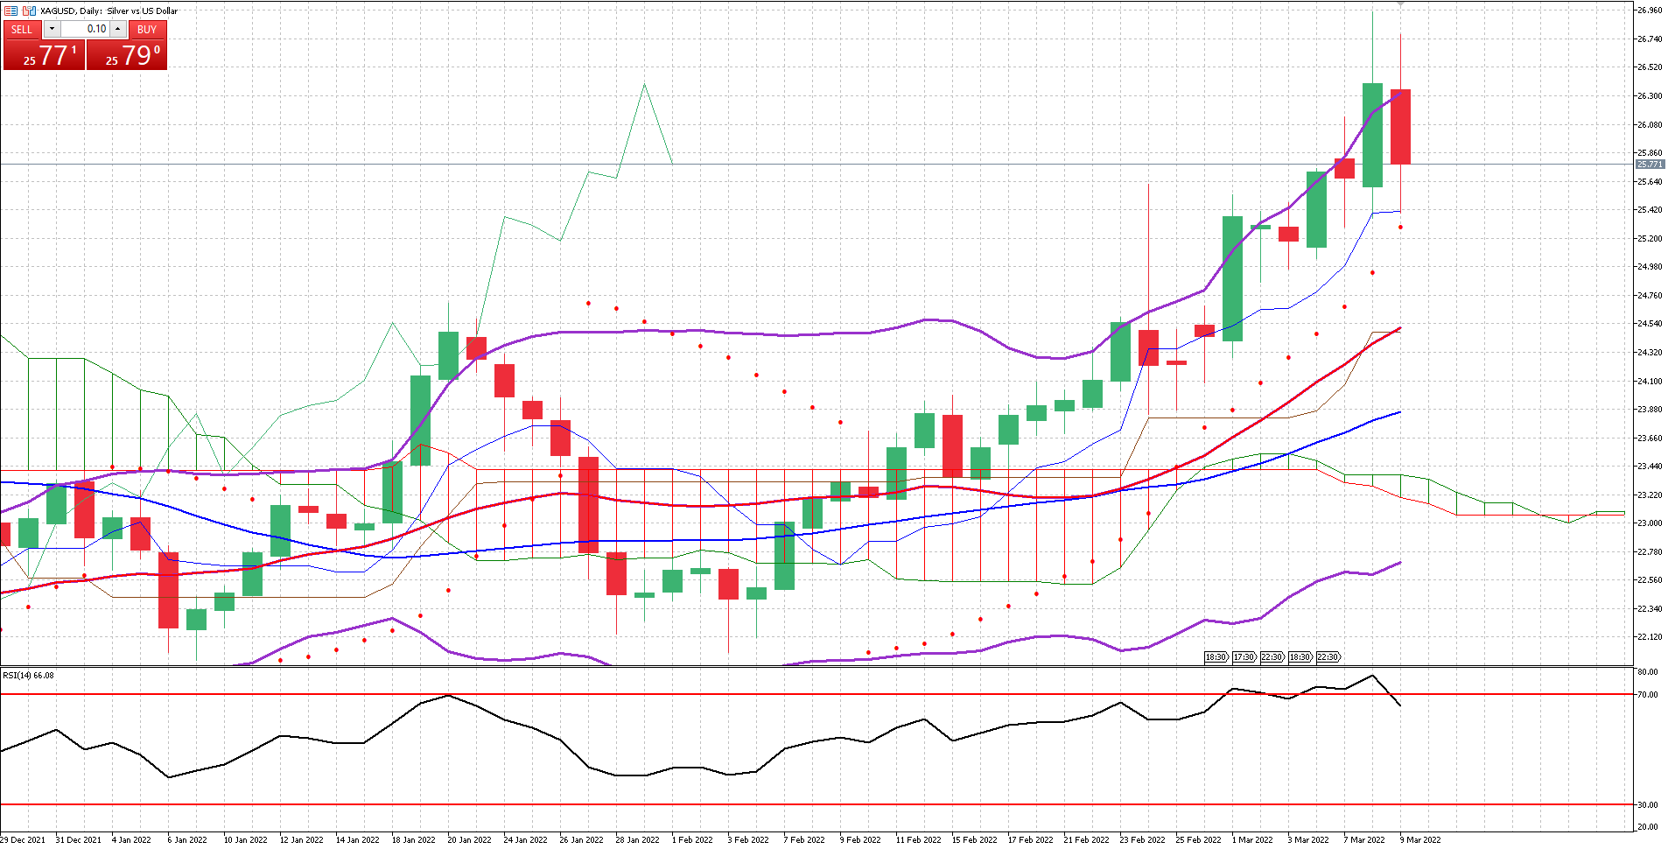Click the 1 Feb 2022 date label
Screen dimensions: 1675x849
(x=692, y=839)
